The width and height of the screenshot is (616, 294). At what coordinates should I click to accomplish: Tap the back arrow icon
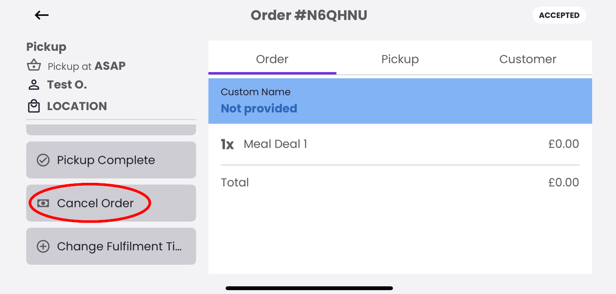coord(42,15)
